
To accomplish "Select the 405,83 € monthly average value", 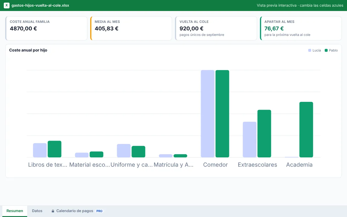I will (x=106, y=28).
